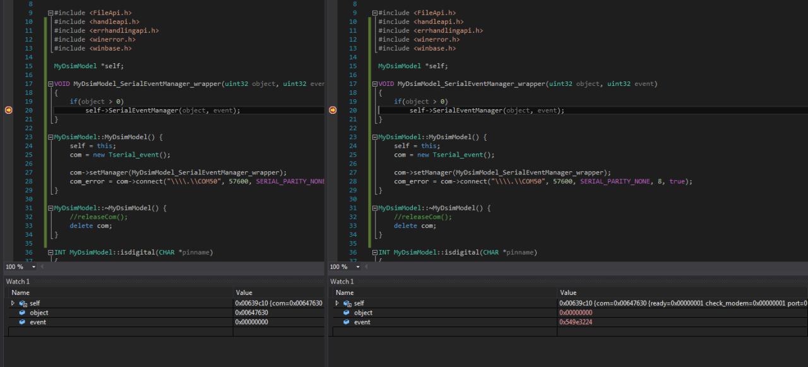Click the Watch 1 panel title on the left
Screen dimensions: 808x367
[x=18, y=282]
